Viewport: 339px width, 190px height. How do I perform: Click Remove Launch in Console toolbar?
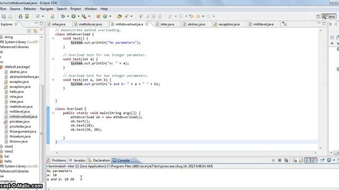(280, 160)
